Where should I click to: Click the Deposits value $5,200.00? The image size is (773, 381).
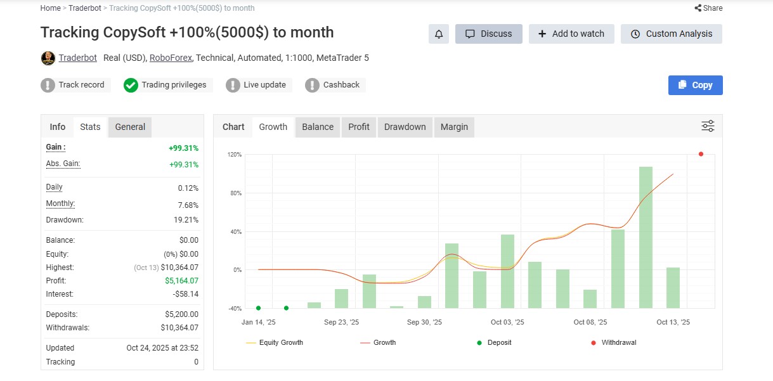[x=181, y=314]
